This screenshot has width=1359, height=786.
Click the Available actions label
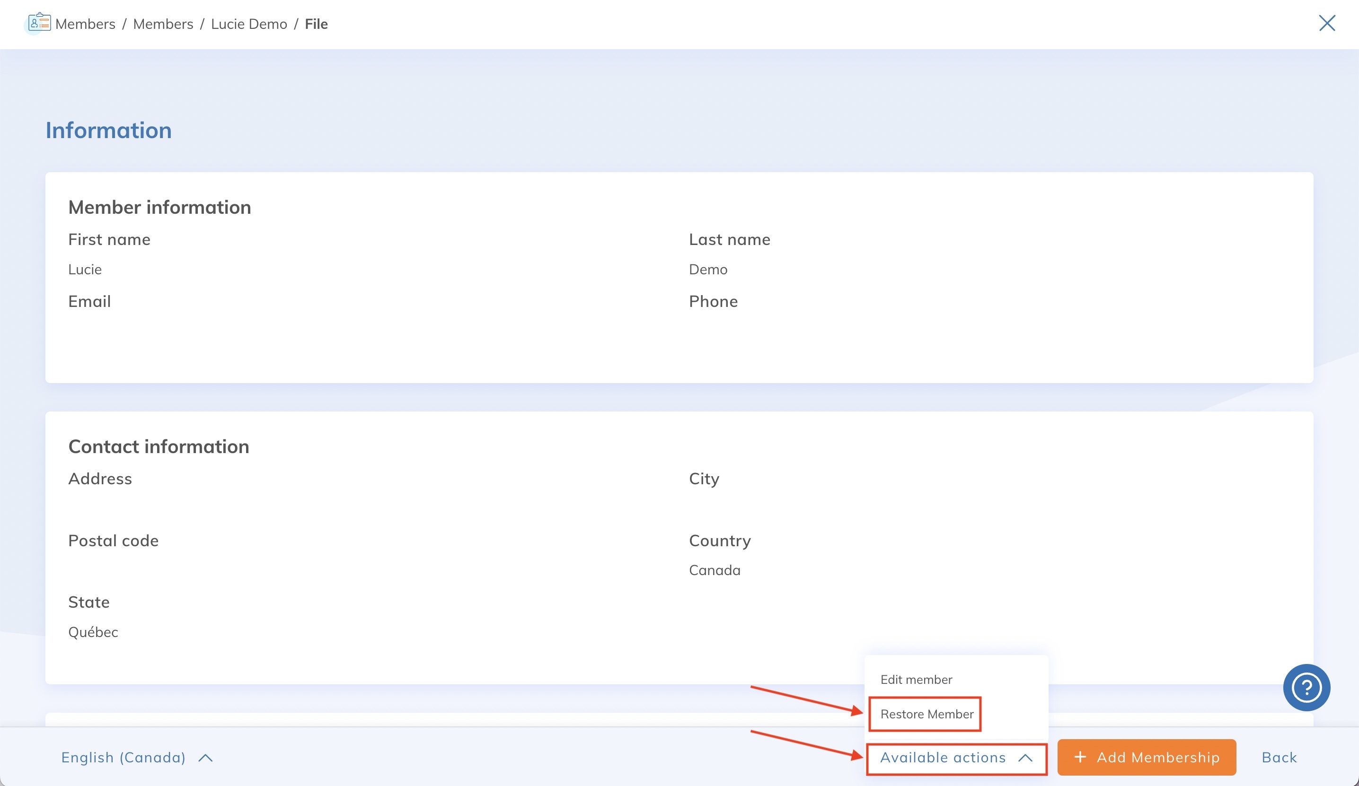point(943,758)
